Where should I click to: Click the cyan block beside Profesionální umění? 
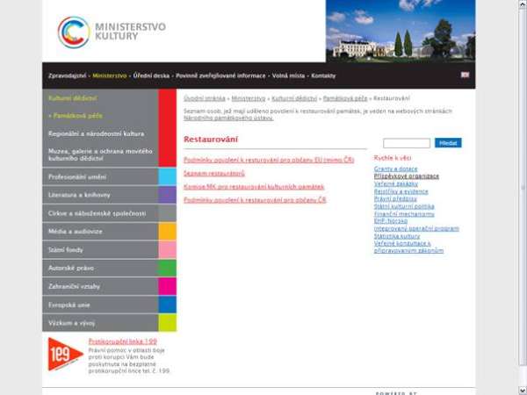167,176
